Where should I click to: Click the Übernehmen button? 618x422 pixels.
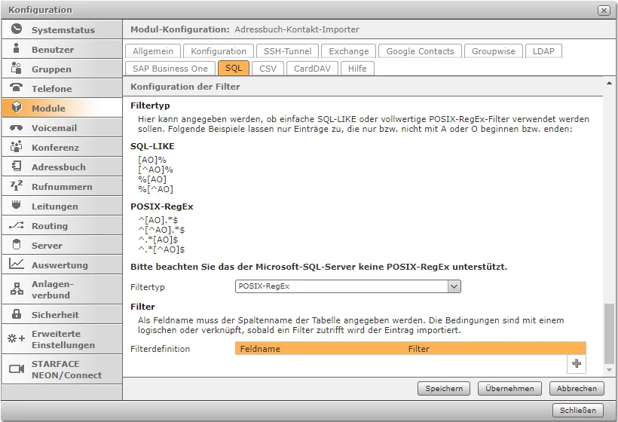pyautogui.click(x=509, y=389)
